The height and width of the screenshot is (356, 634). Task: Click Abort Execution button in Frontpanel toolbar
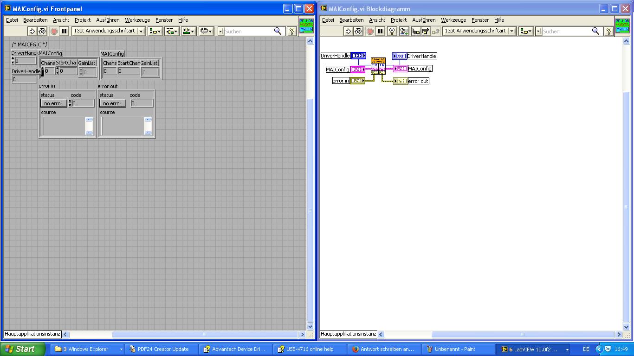(54, 31)
